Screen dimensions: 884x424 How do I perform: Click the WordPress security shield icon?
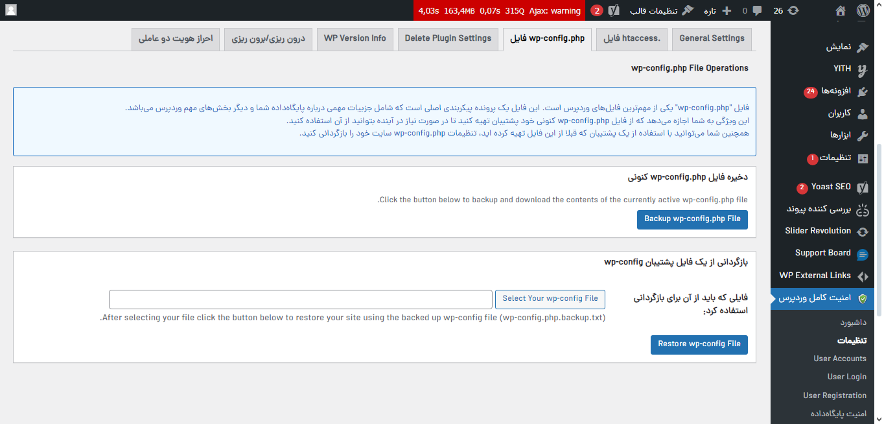pyautogui.click(x=863, y=299)
